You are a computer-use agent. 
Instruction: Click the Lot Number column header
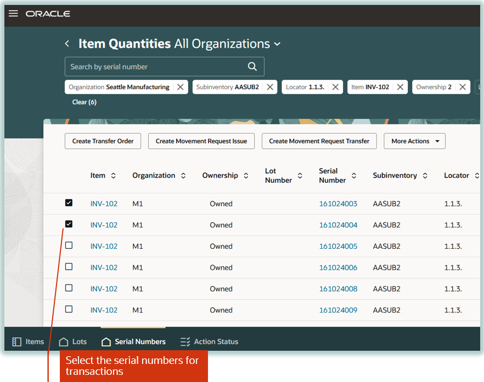coord(278,175)
